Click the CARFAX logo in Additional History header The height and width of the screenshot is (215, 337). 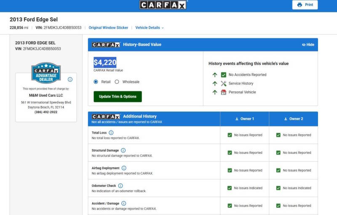tap(106, 117)
